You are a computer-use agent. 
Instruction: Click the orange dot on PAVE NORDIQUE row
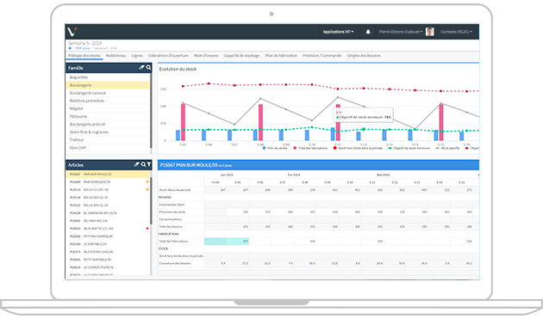[x=147, y=181]
